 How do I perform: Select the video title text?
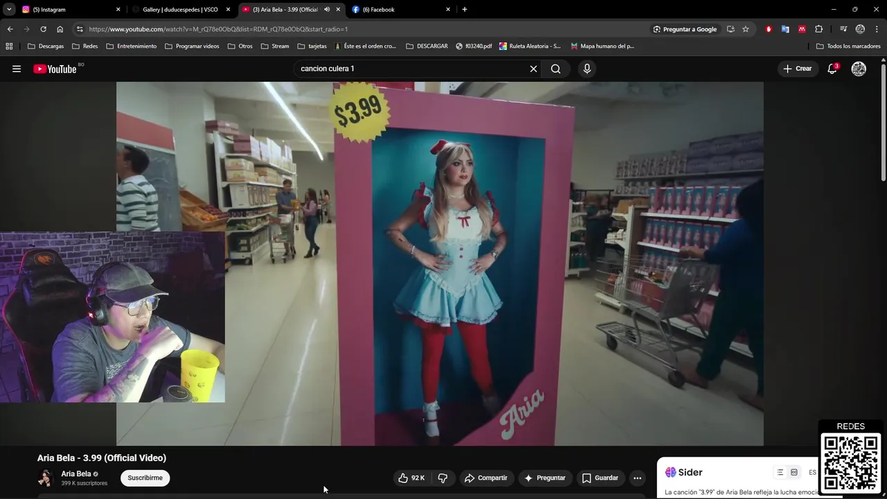coord(102,458)
